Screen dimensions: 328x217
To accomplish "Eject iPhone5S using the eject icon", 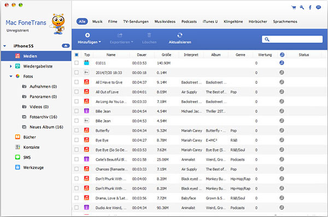I will point(66,46).
